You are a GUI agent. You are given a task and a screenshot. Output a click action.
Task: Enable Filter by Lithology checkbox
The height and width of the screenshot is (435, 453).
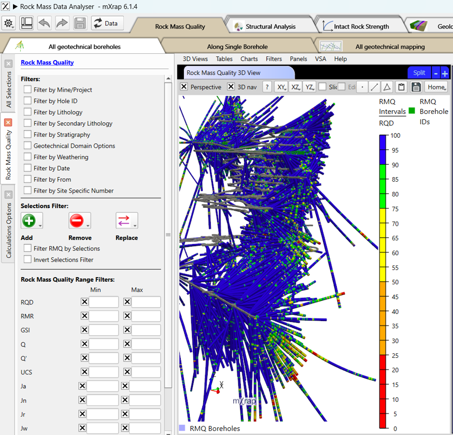point(27,112)
